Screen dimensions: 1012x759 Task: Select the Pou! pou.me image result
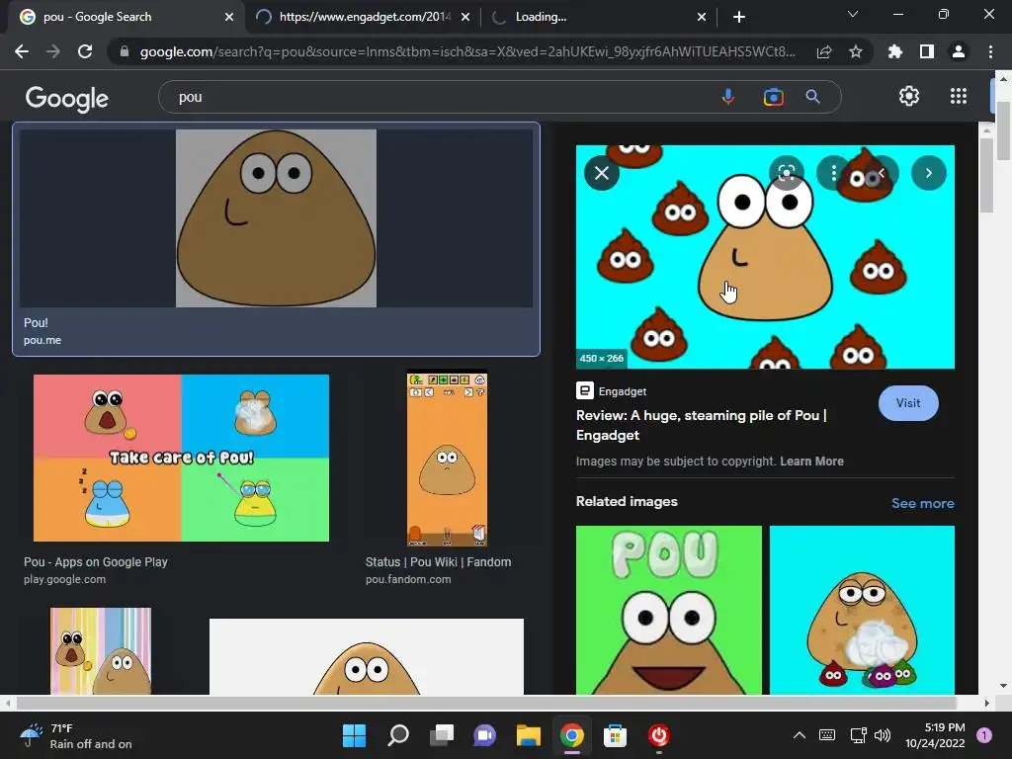pos(277,218)
